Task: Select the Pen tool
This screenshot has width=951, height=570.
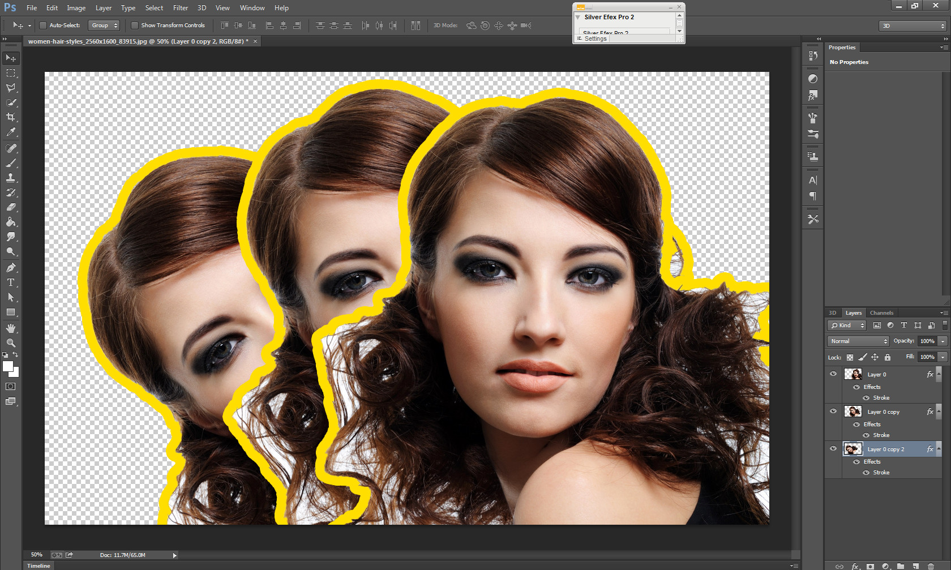Action: (x=11, y=268)
